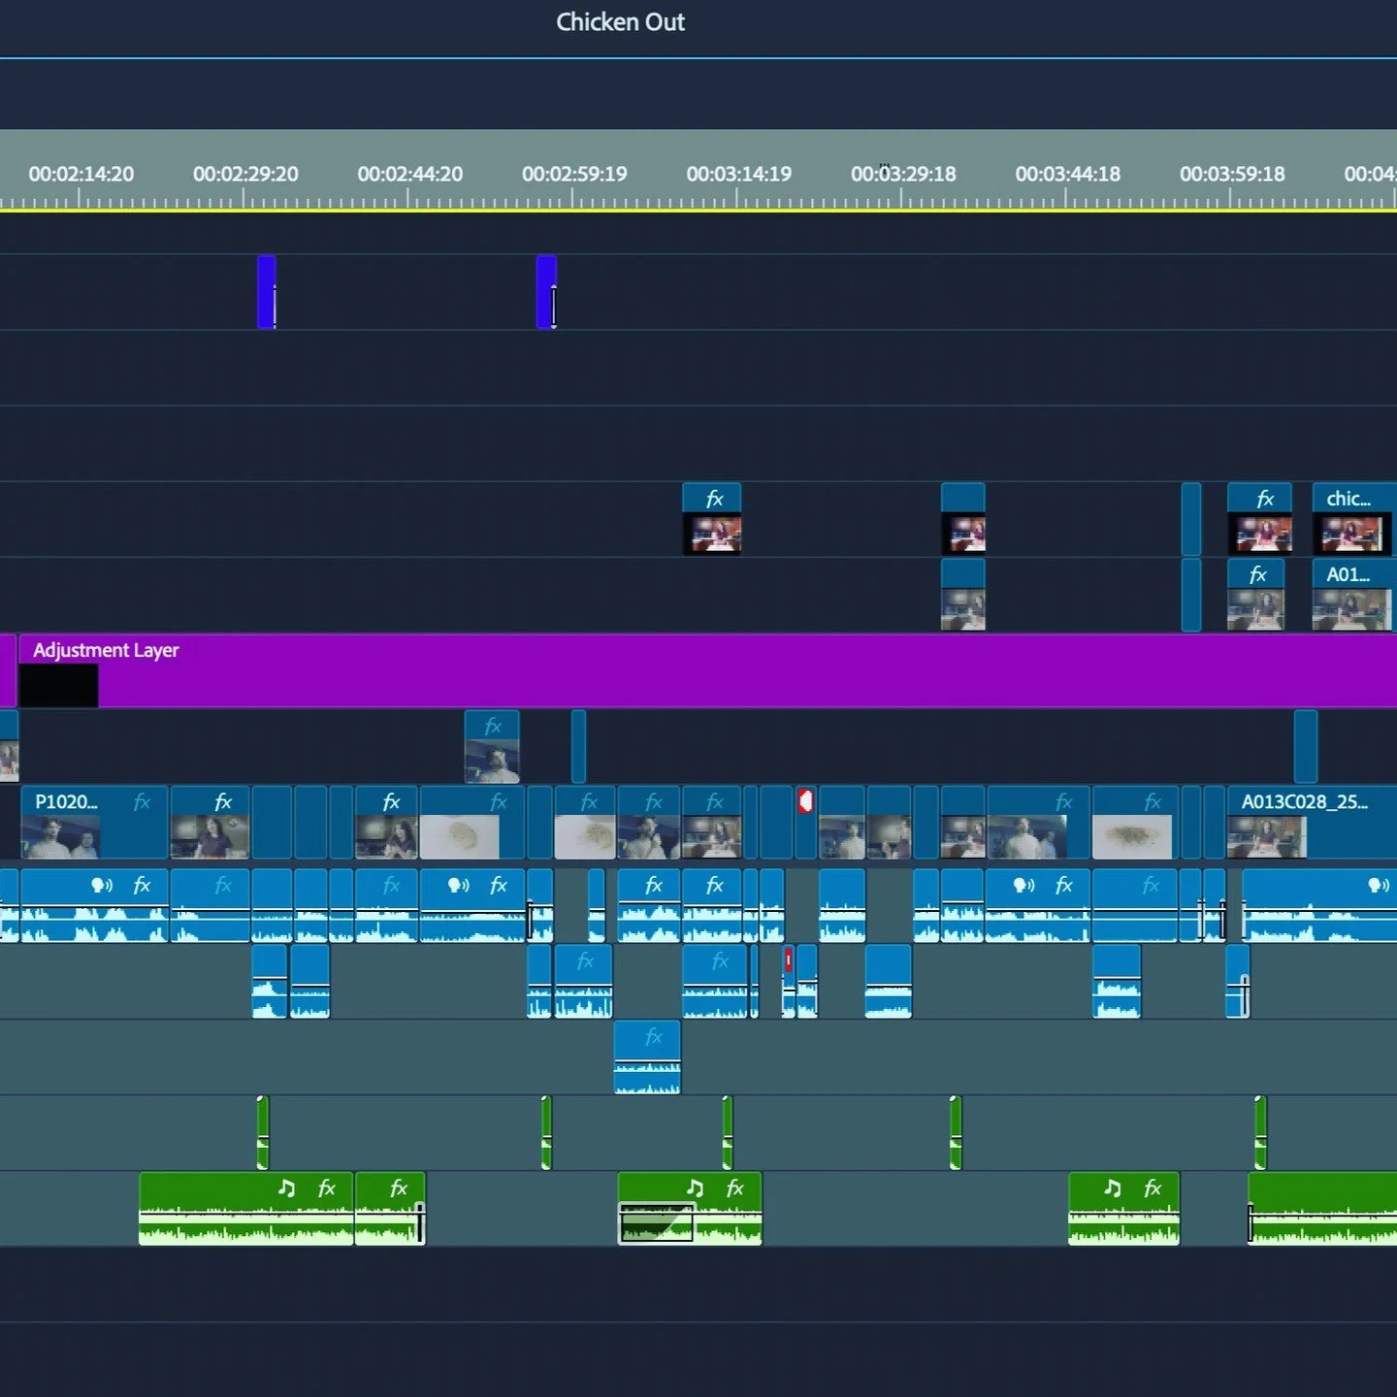Click the music note icon on the first green audio clip
This screenshot has width=1397, height=1397.
click(286, 1188)
